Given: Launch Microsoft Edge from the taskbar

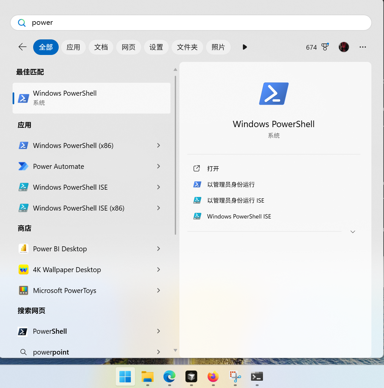Looking at the screenshot, I should [169, 376].
